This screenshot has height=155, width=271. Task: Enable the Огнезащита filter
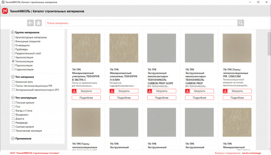[13, 45]
